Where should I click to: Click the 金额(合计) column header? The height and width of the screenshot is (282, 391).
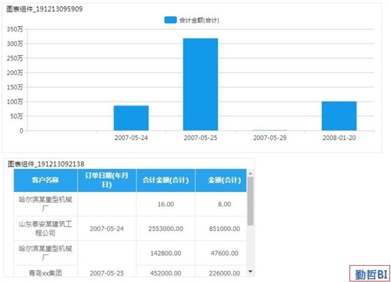point(220,180)
